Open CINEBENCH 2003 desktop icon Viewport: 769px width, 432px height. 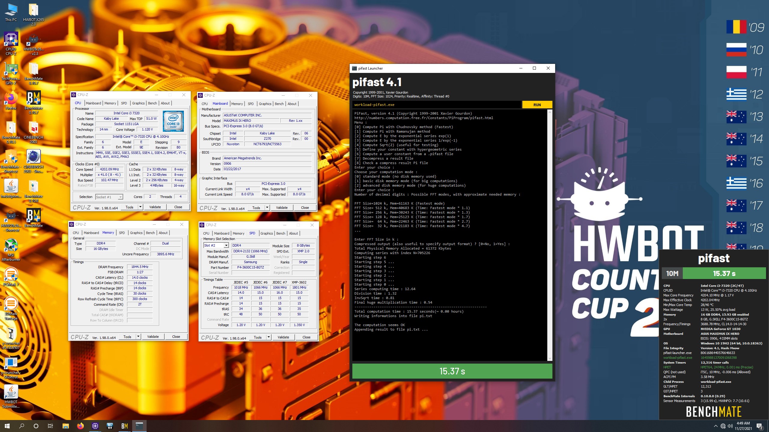(33, 132)
